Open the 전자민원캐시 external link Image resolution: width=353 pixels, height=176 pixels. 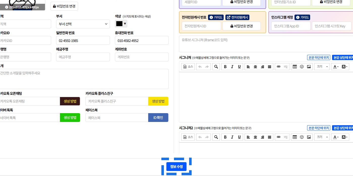click(x=237, y=17)
